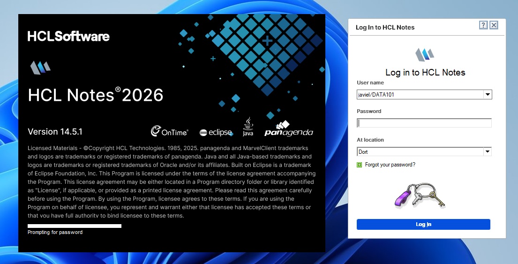Focus the Password input field
Image resolution: width=518 pixels, height=264 pixels.
tap(424, 123)
